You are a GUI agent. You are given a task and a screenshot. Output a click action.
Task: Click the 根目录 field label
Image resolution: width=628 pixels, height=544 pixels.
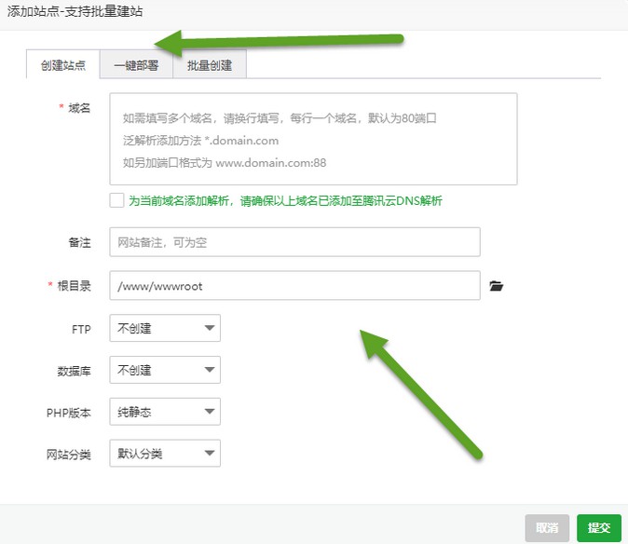coord(75,286)
